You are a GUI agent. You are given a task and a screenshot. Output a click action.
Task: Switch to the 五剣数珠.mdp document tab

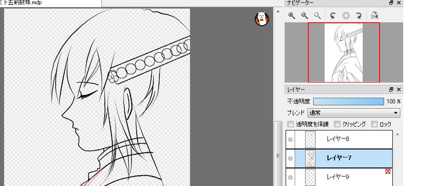(50, 3)
